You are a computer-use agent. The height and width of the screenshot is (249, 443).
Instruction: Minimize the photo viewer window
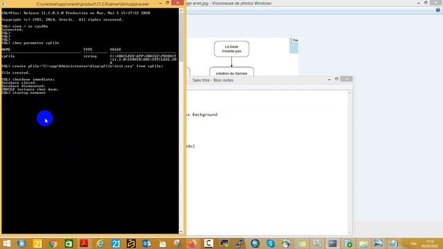pyautogui.click(x=418, y=3)
